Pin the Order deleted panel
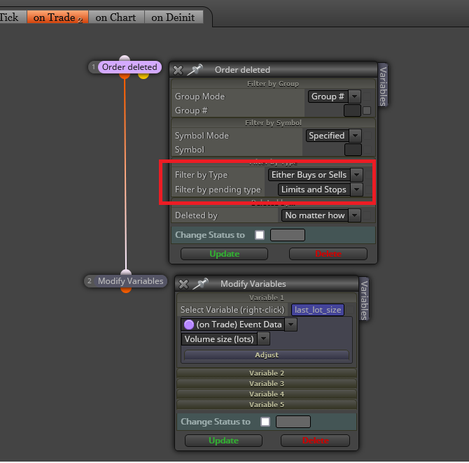The image size is (469, 463). tap(195, 70)
